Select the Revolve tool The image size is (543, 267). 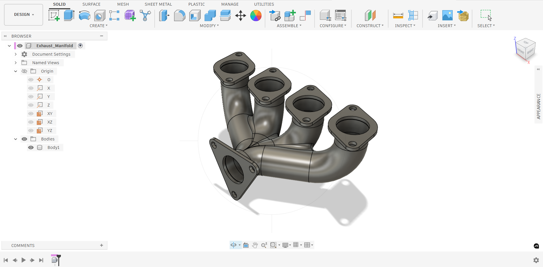pyautogui.click(x=84, y=16)
